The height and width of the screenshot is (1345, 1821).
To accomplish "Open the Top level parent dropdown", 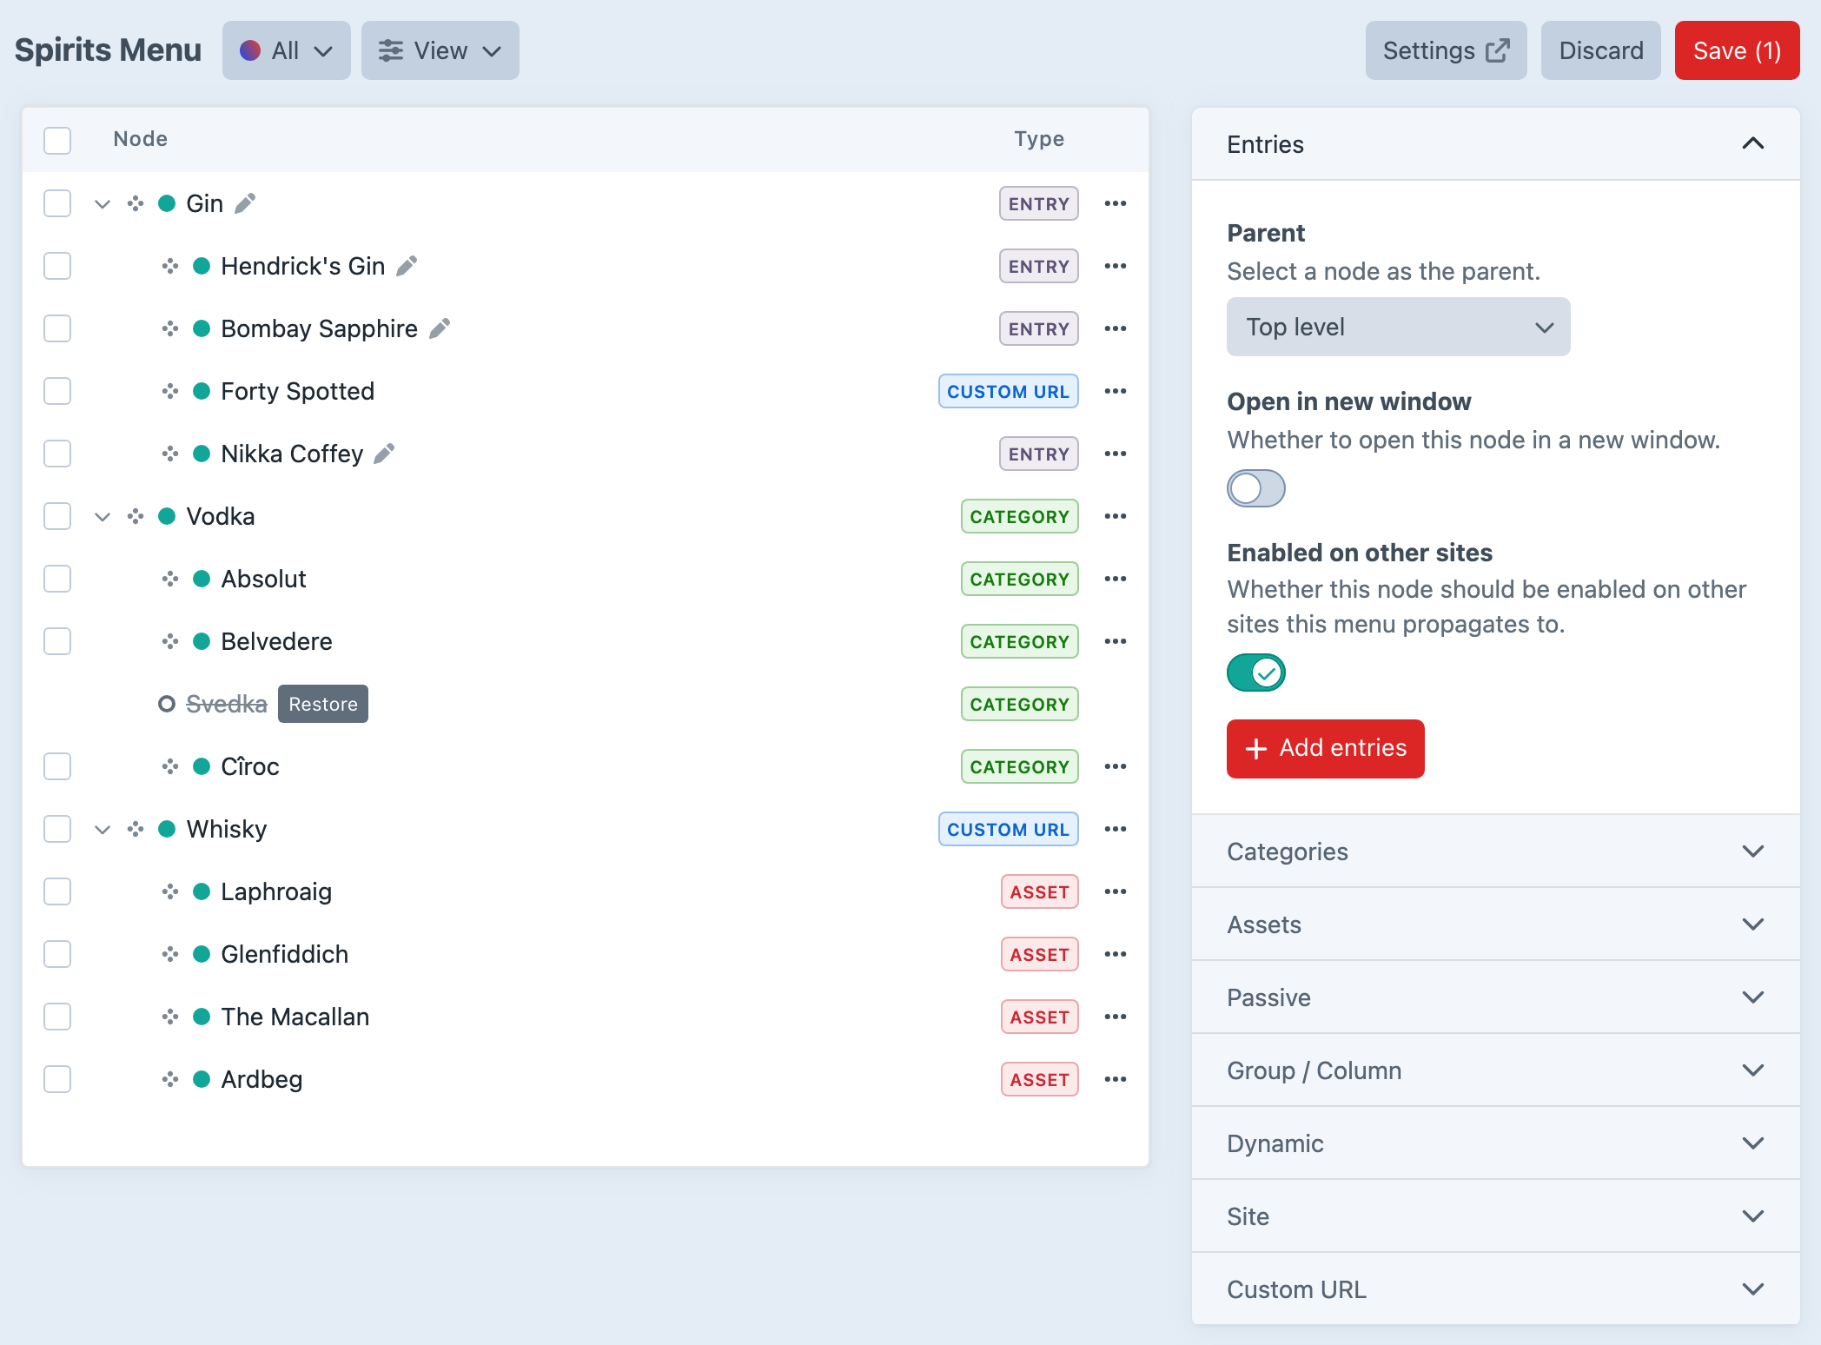I will click(x=1399, y=327).
